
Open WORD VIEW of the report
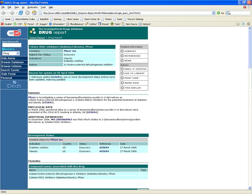click(134, 83)
